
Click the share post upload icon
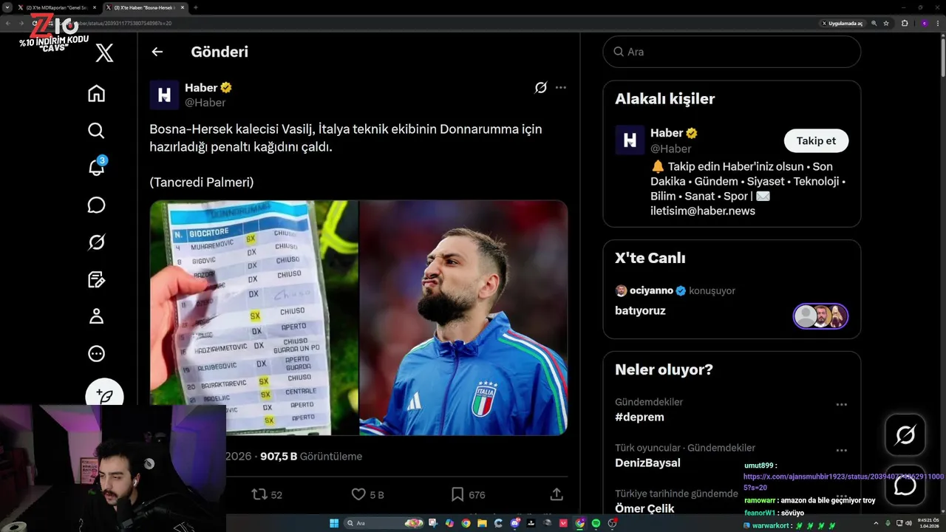point(557,494)
